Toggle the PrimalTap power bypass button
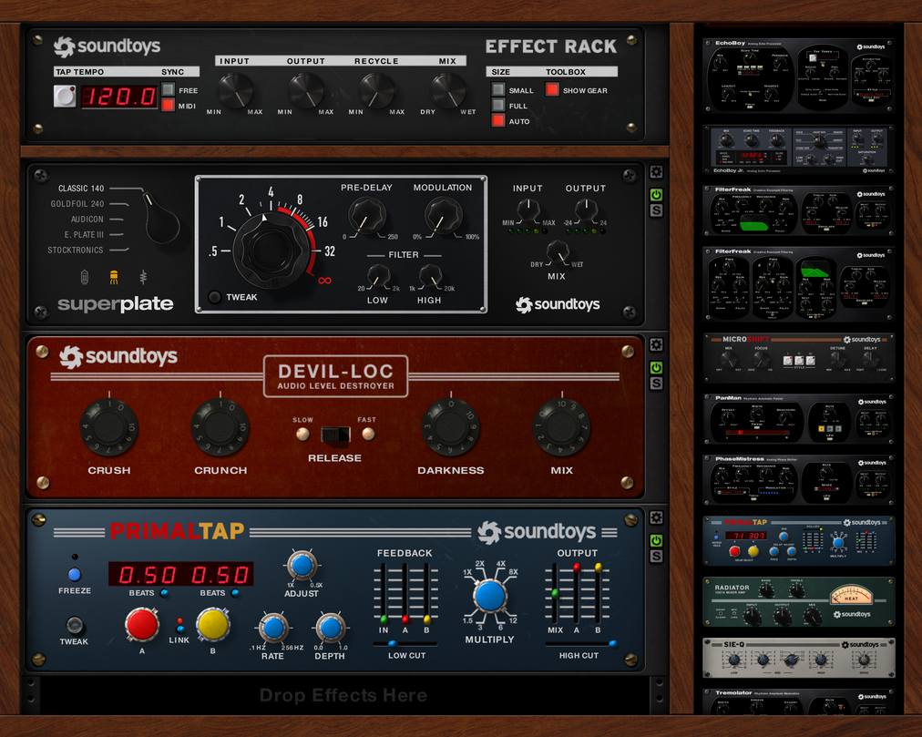Viewport: 922px width, 737px height. tap(656, 540)
